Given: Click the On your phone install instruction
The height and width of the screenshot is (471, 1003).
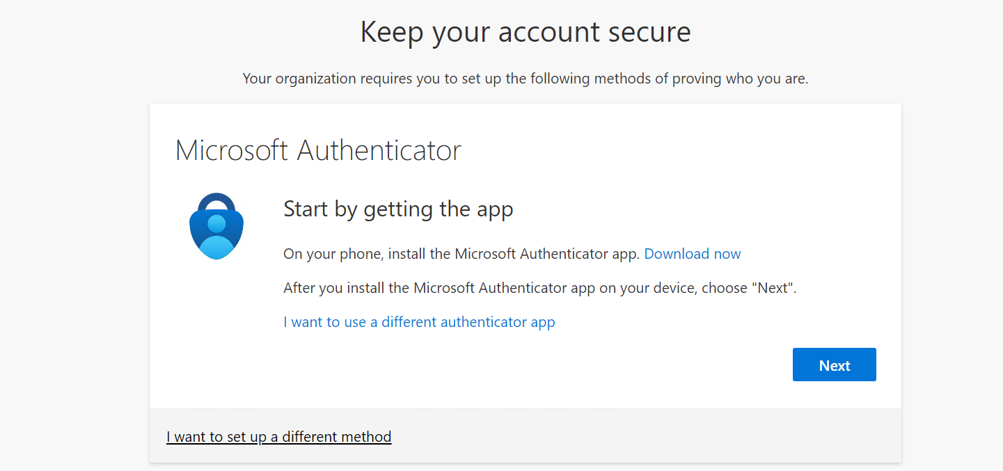Looking at the screenshot, I should 461,254.
